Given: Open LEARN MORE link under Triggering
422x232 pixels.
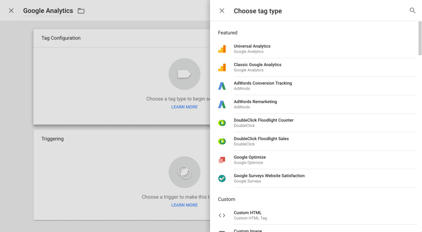Looking at the screenshot, I should (x=184, y=205).
